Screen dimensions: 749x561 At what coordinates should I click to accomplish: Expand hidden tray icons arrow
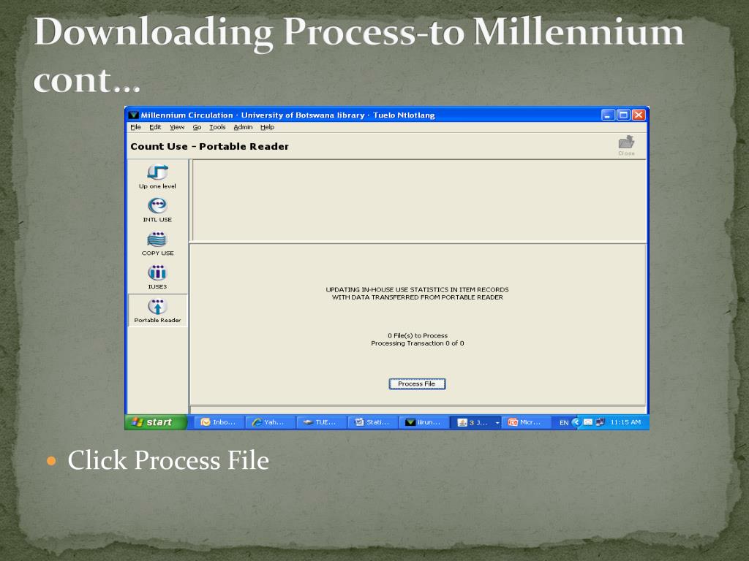point(576,422)
